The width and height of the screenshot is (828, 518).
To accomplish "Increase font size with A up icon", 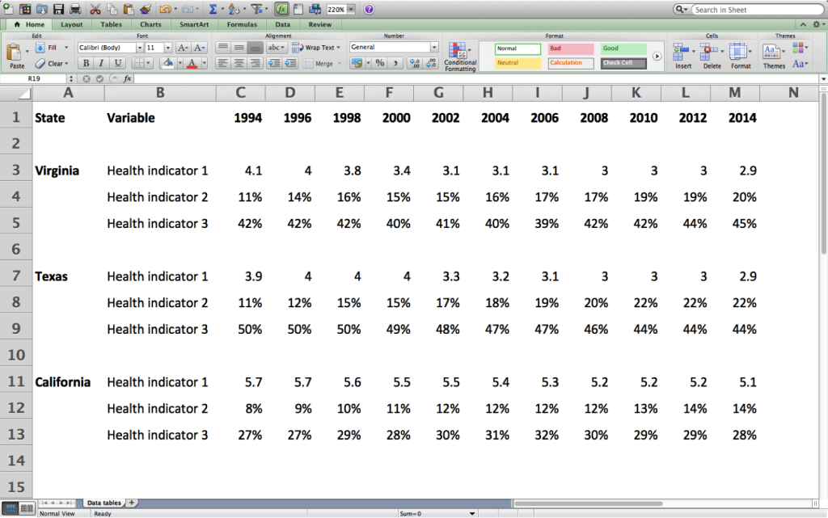I will click(183, 48).
